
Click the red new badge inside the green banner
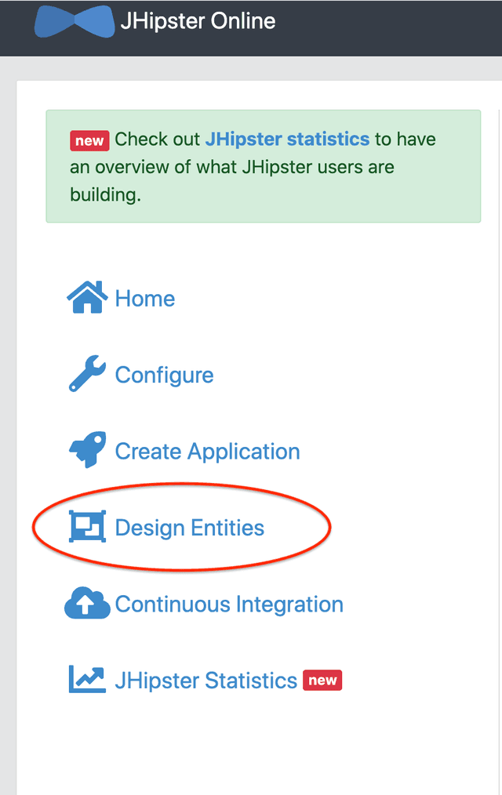(x=89, y=140)
